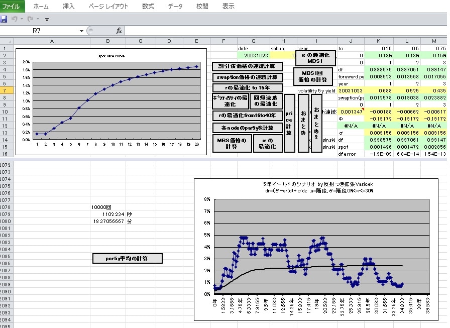Select the highlighted row 7 header
Screen dimensions: 450x328
coord(7,90)
